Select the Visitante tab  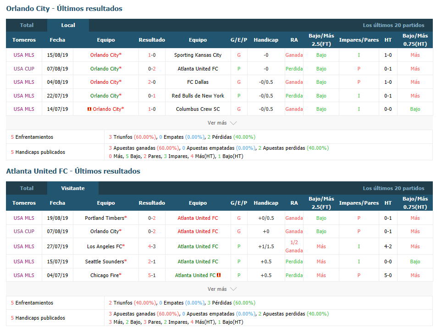click(73, 188)
